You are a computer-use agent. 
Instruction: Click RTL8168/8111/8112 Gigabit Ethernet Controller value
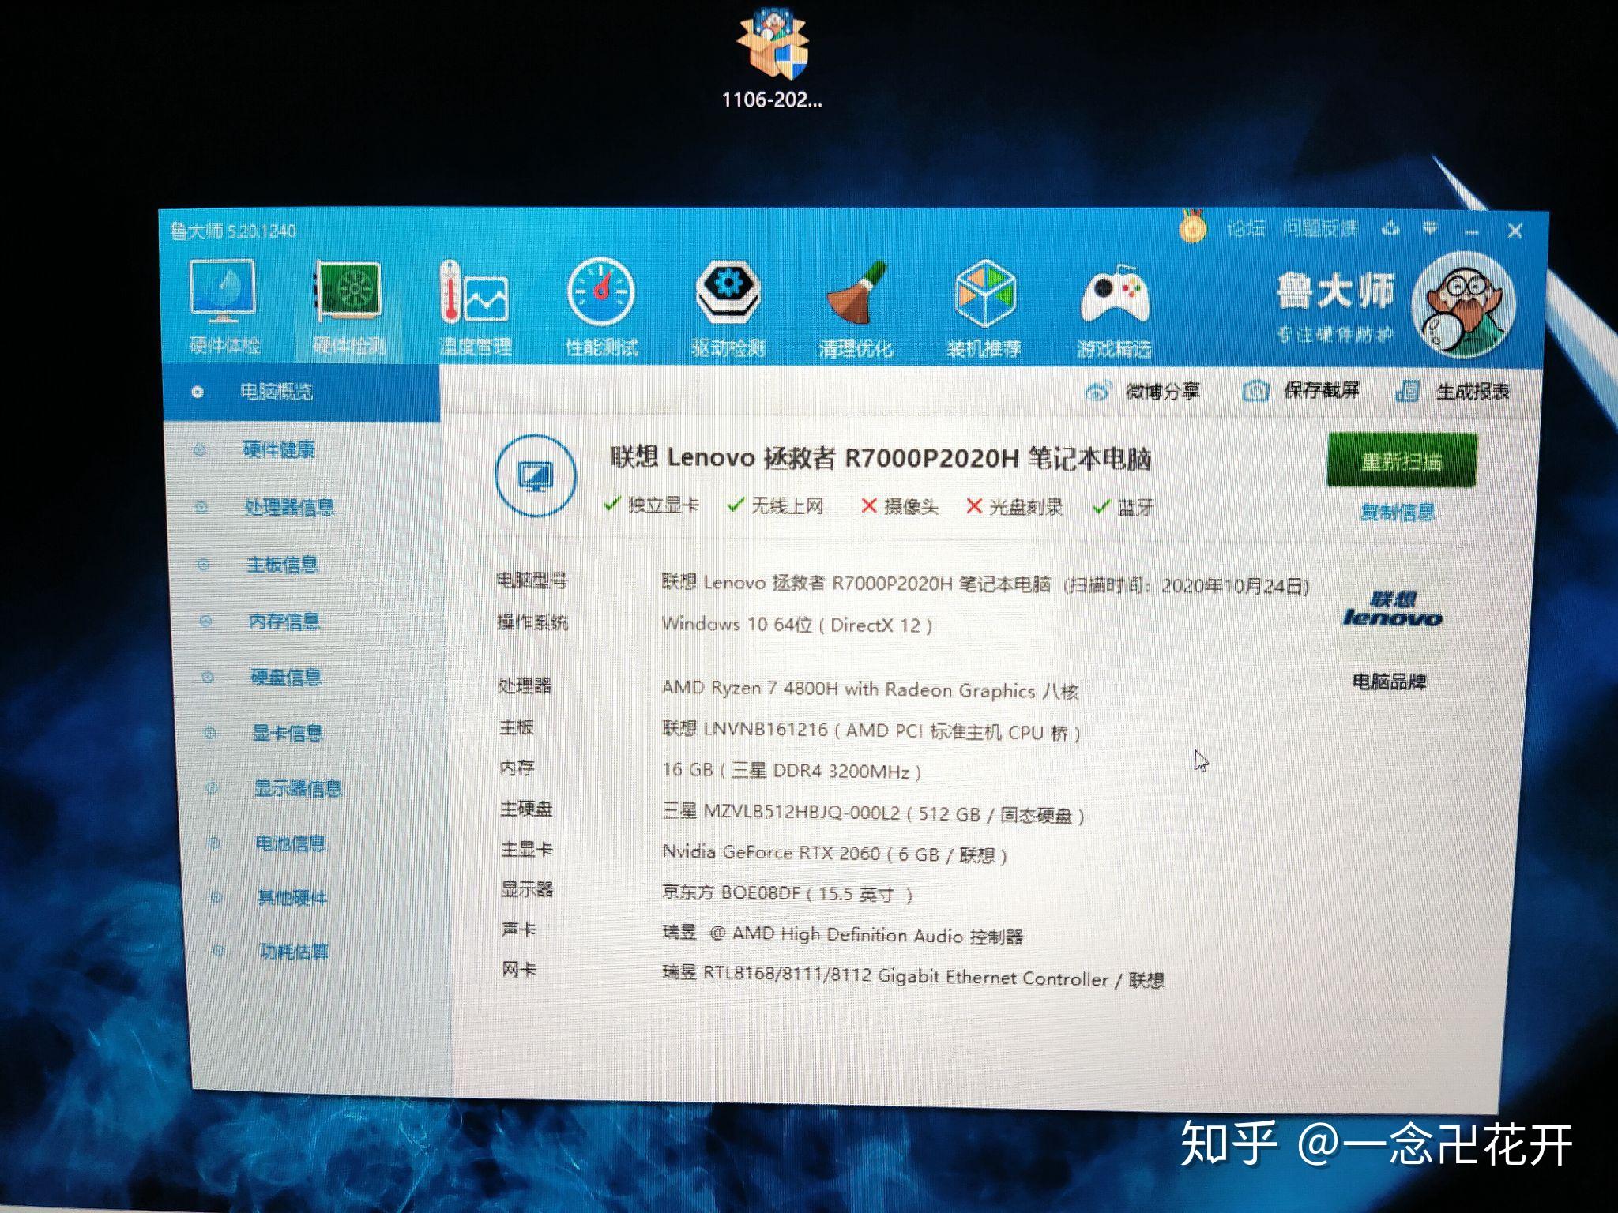click(912, 978)
